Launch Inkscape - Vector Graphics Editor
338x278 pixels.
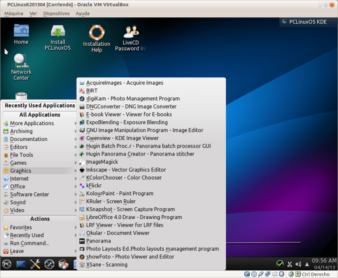[x=126, y=170]
